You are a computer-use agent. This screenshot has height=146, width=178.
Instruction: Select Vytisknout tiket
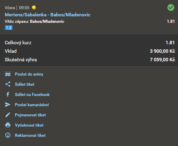29,125
